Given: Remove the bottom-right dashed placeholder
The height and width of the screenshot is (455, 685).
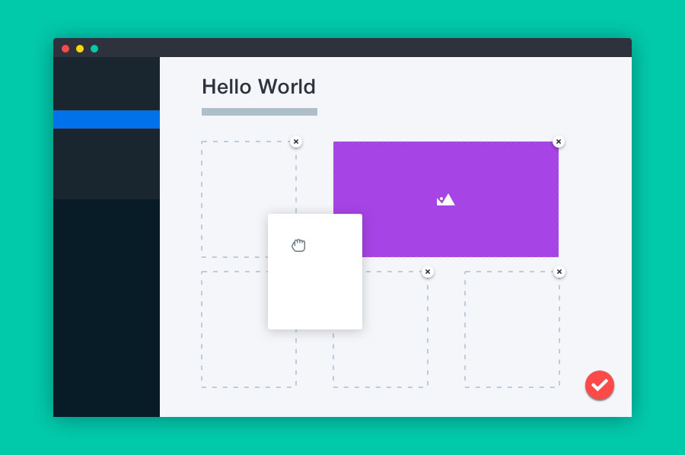Looking at the screenshot, I should (x=559, y=272).
